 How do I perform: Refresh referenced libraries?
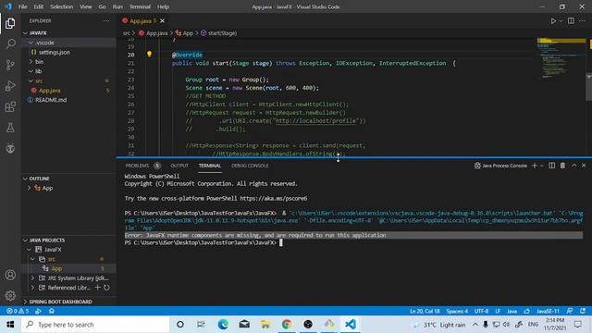point(106,288)
